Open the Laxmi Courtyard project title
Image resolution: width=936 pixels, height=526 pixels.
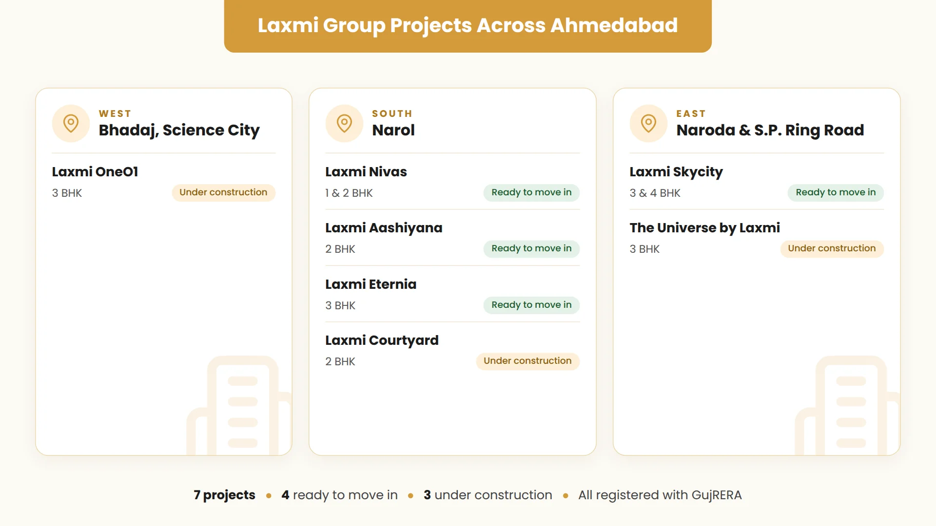[x=382, y=340]
